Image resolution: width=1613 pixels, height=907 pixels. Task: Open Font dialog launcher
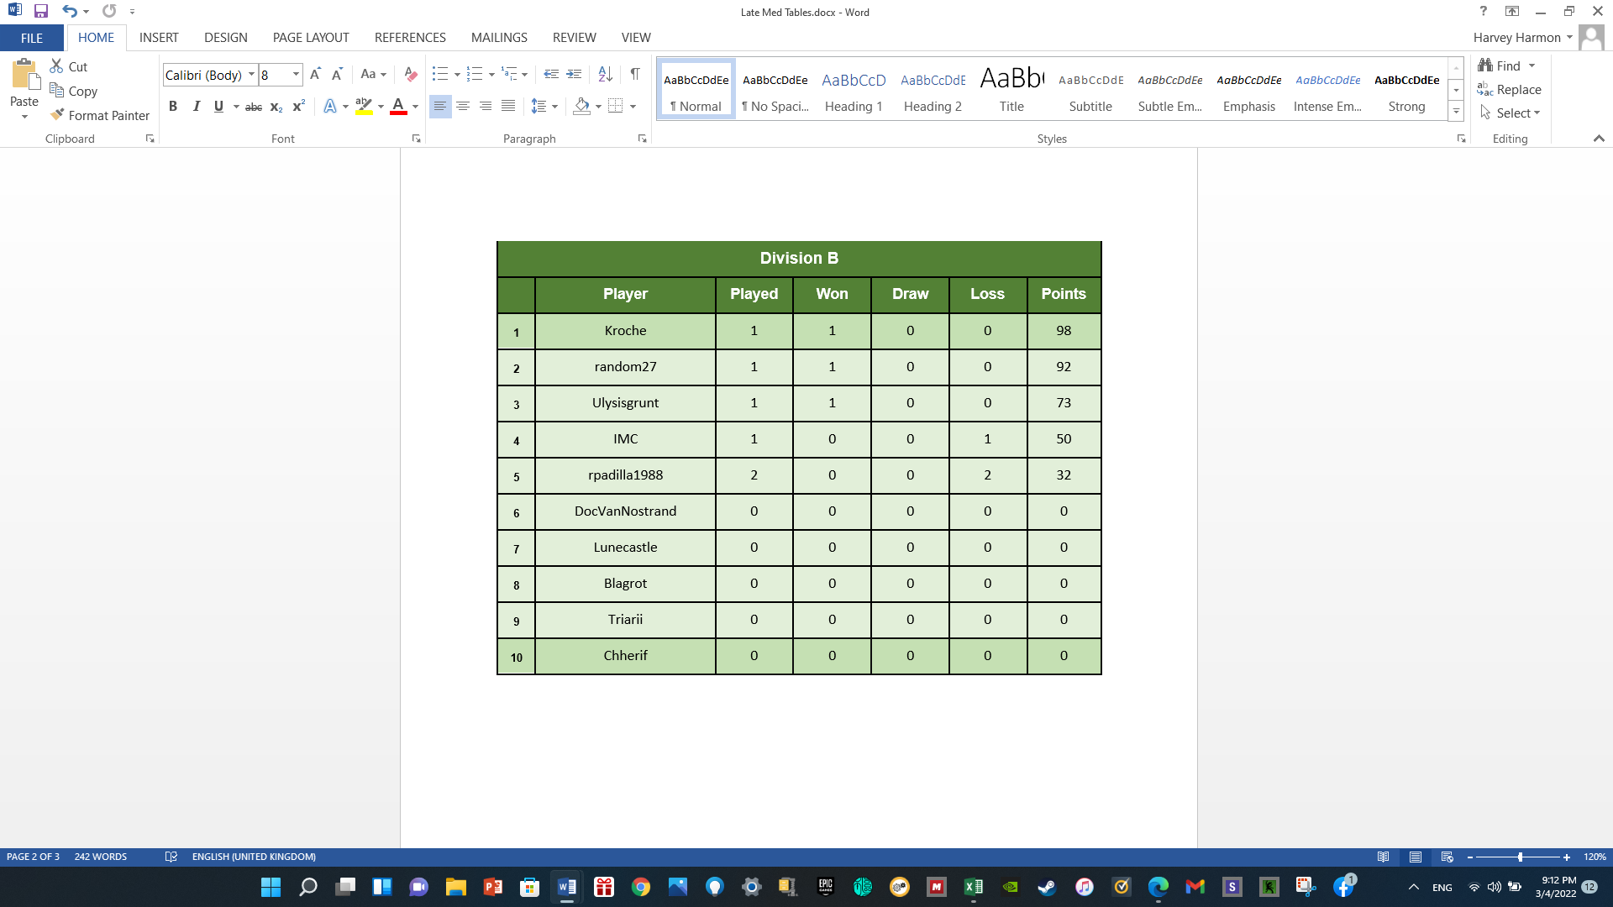416,139
